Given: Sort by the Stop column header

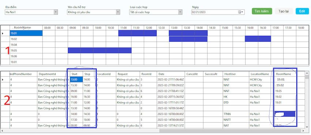Looking at the screenshot, I should click(x=89, y=74).
